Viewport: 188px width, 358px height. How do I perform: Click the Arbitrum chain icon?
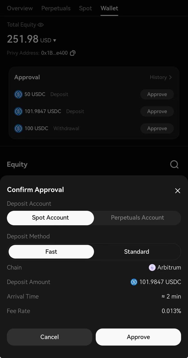tap(152, 268)
